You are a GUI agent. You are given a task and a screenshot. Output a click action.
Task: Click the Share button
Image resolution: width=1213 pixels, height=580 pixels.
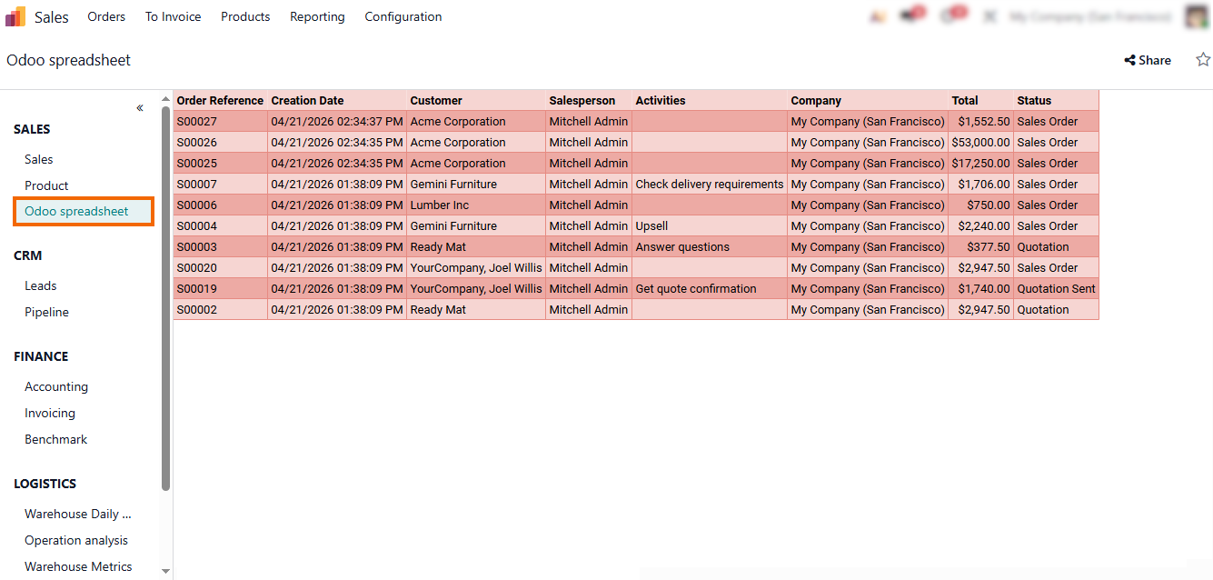tap(1148, 60)
